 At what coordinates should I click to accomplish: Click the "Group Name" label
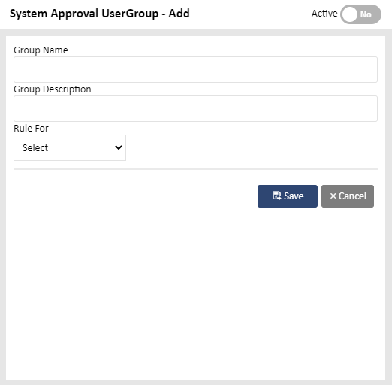click(41, 50)
